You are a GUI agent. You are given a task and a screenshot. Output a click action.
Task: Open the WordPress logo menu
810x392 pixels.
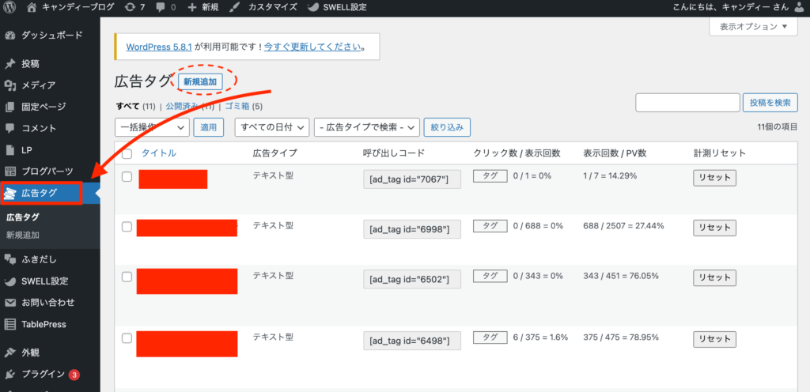click(x=10, y=8)
